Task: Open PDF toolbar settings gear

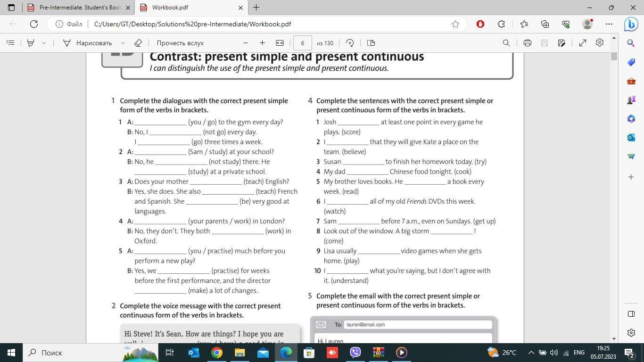Action: point(600,43)
